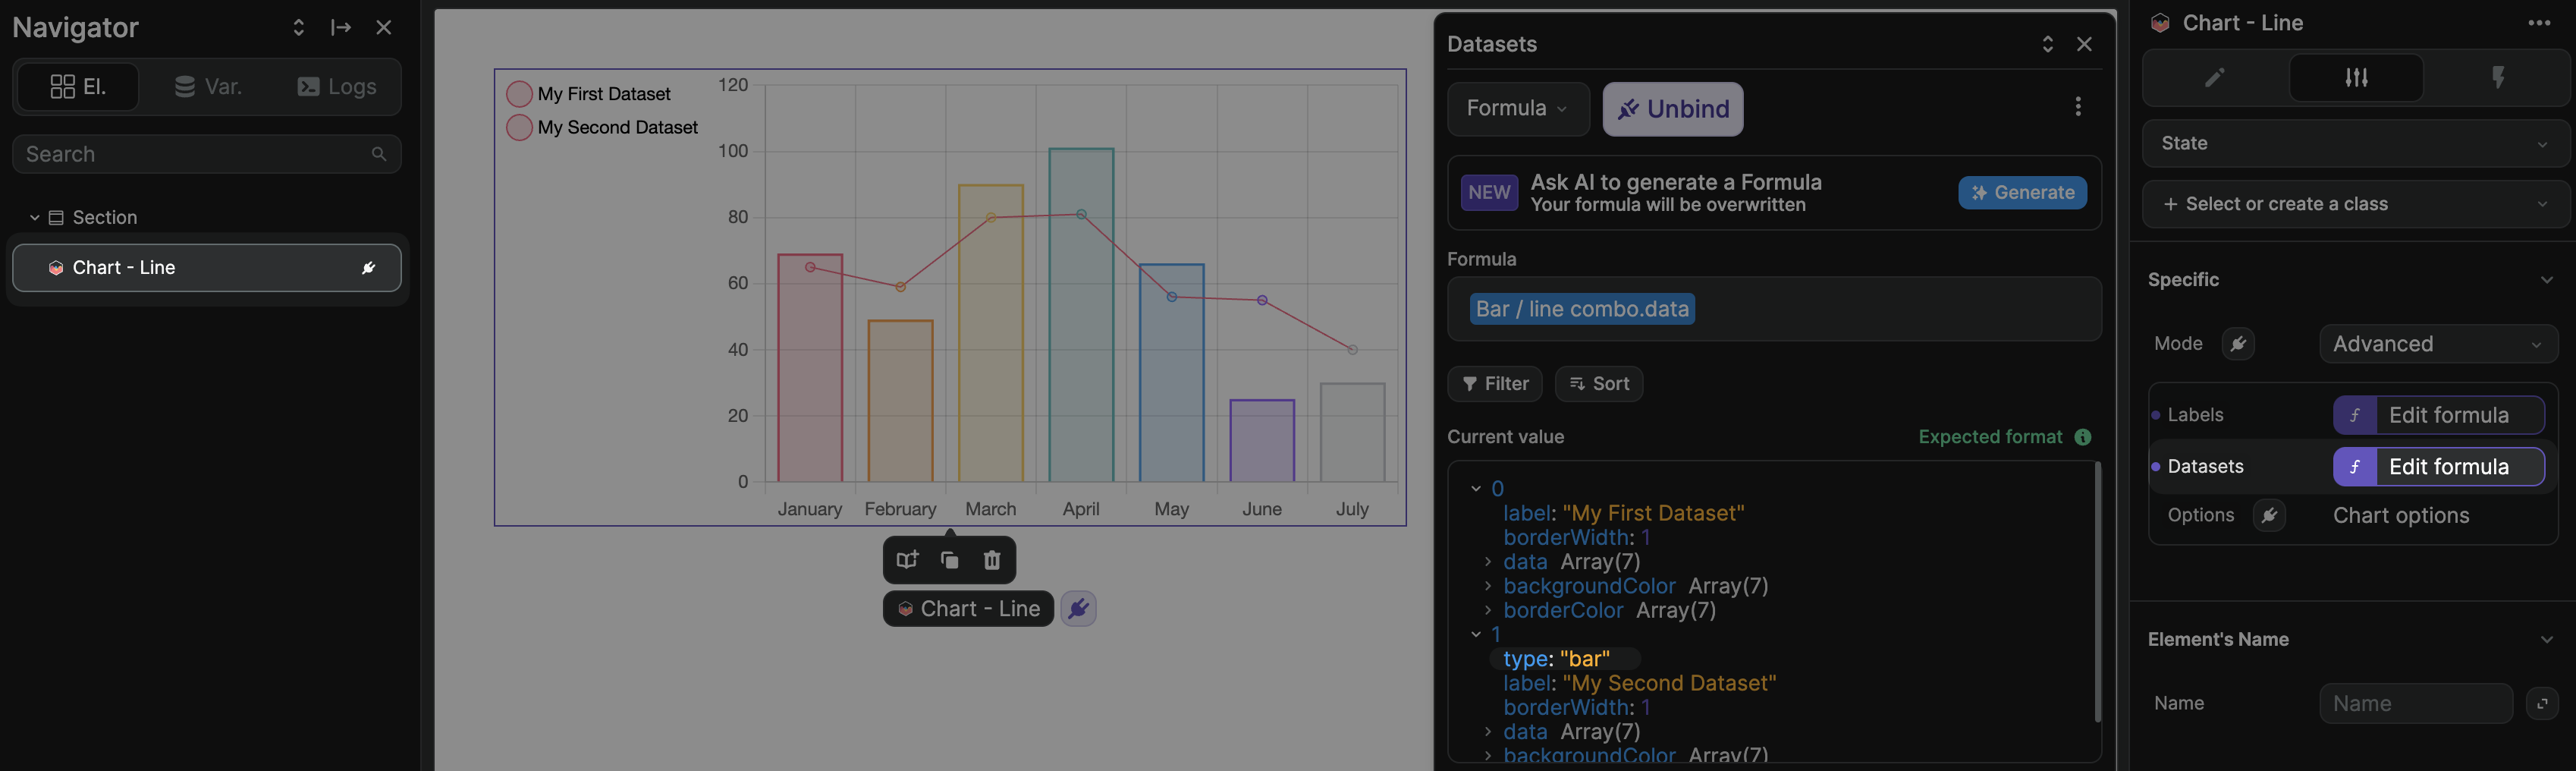Open the Logs tab
Screen dimensions: 2576x771
coord(337,86)
